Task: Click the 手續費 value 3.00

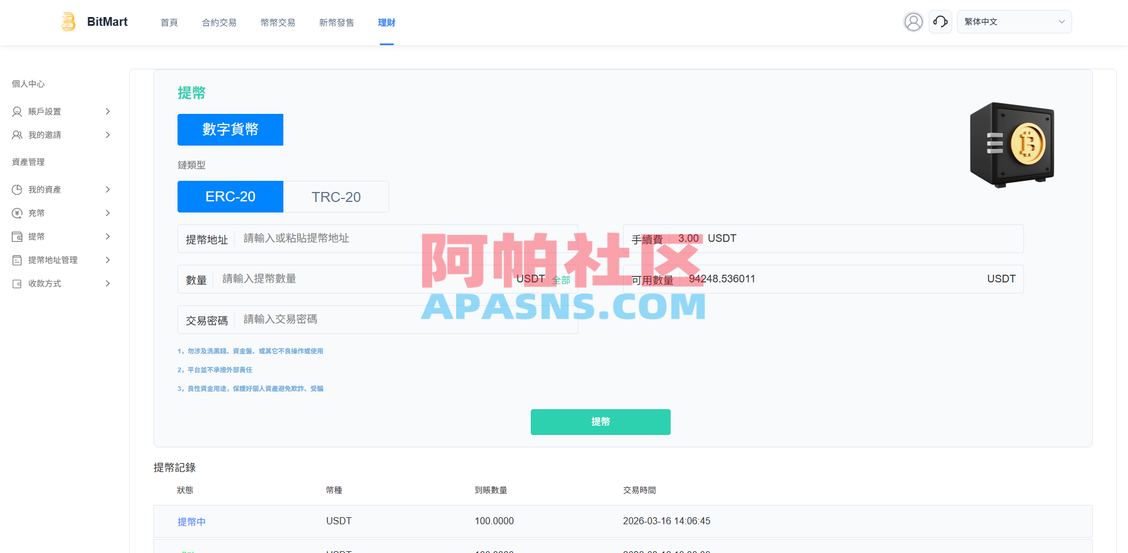Action: coord(688,238)
